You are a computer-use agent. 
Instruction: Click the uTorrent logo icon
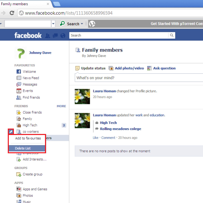coord(92,24)
